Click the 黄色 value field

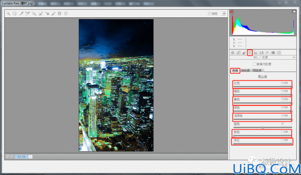286,99
